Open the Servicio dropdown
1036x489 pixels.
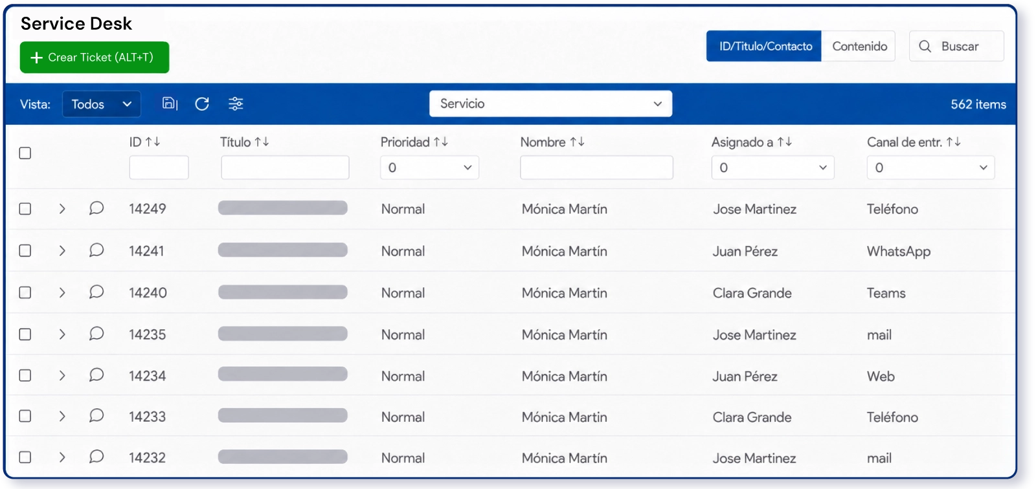click(x=550, y=103)
